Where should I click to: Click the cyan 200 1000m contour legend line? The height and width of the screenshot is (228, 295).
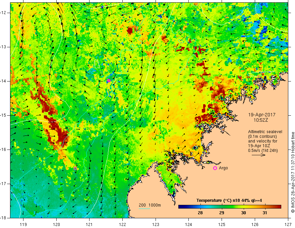(x=144, y=209)
